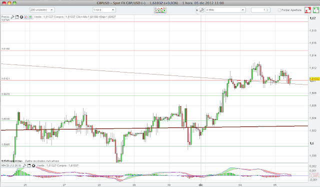Click the green arrow icon in Precio panel

[x=30, y=17]
